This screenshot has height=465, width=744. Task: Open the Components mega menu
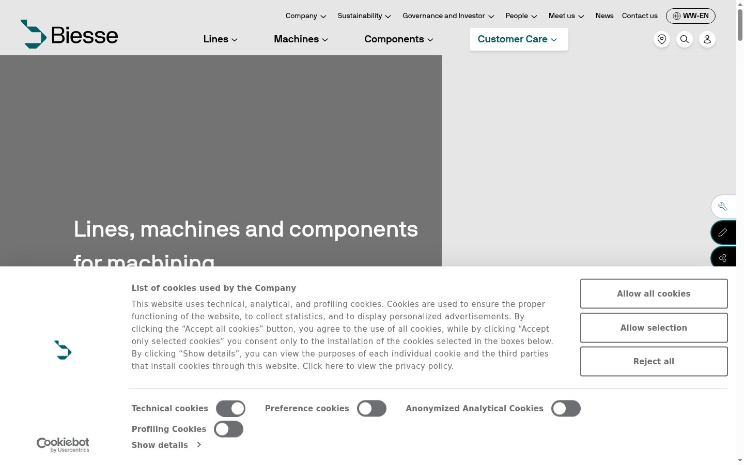(399, 39)
